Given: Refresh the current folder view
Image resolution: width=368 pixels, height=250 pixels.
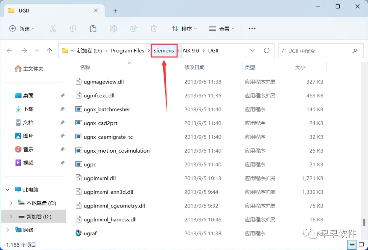Looking at the screenshot, I should point(266,50).
